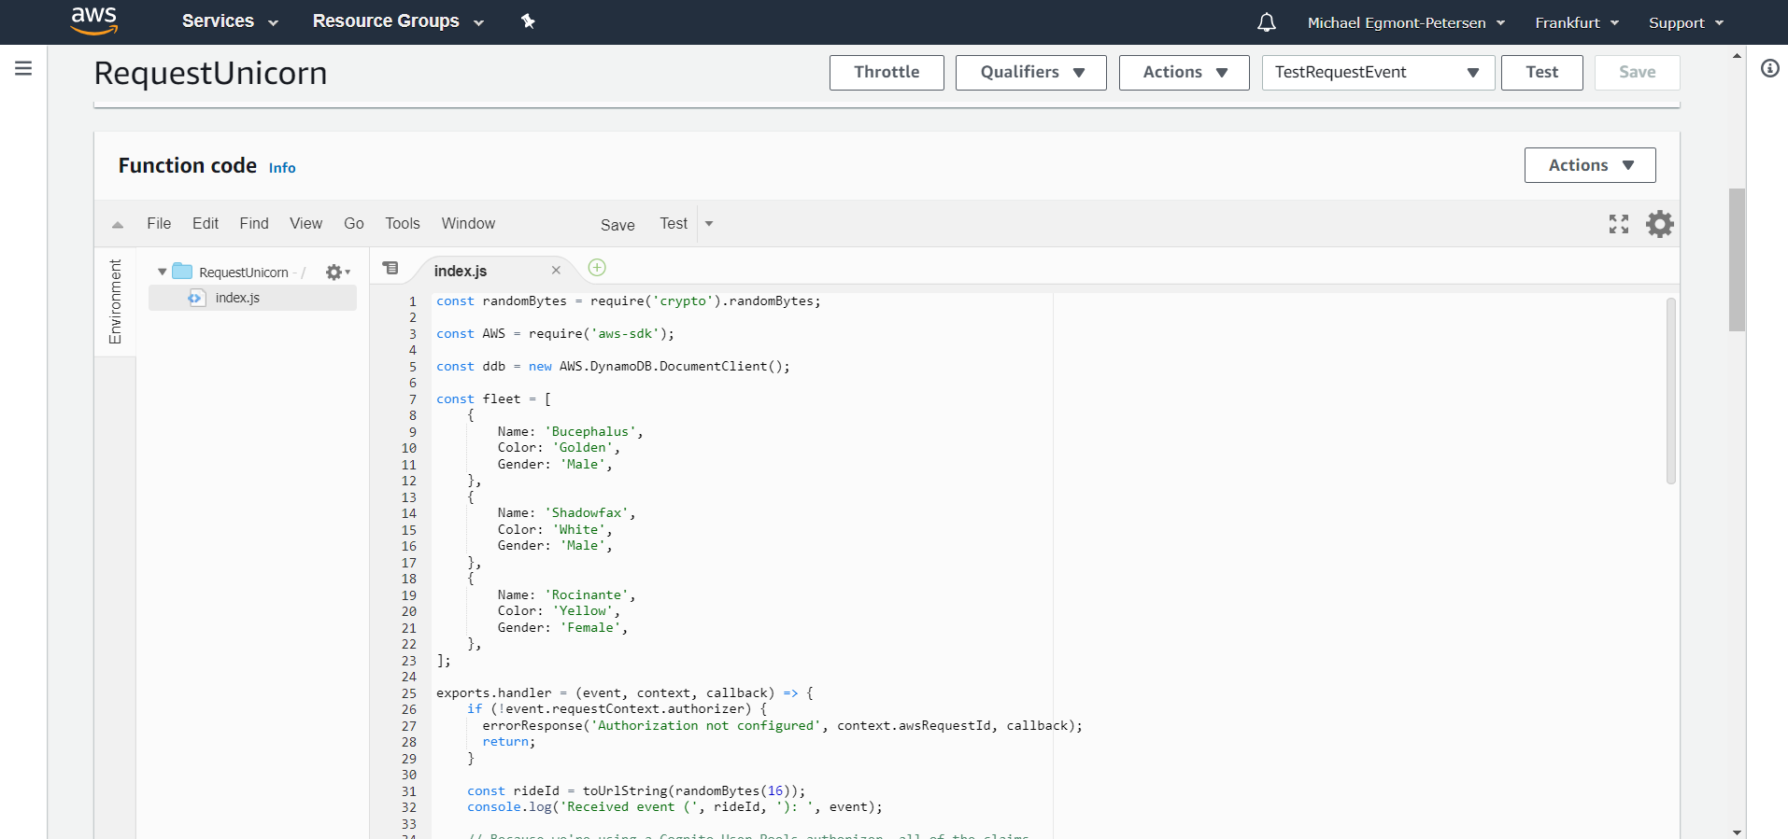Image resolution: width=1788 pixels, height=839 pixels.
Task: Open the Find menu
Action: tap(254, 224)
